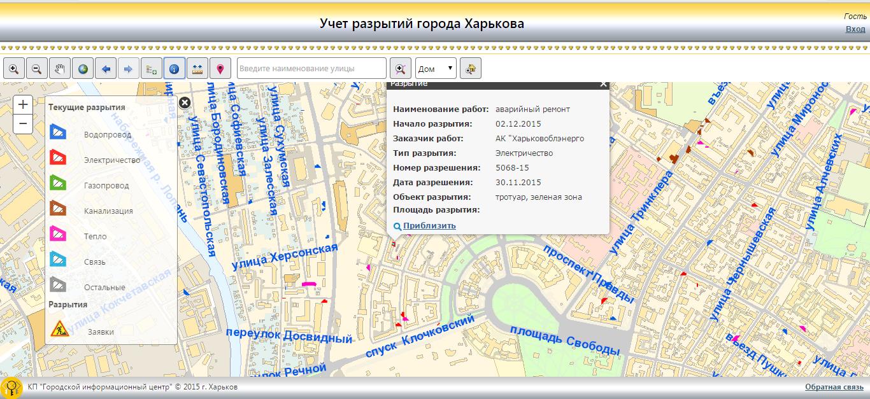Toggle the legend layers list button
Viewport: 870px width, 399px height.
coord(152,68)
